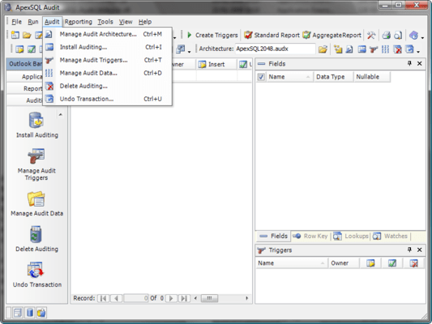Click the AggregateReport button
The image size is (432, 324).
point(331,36)
